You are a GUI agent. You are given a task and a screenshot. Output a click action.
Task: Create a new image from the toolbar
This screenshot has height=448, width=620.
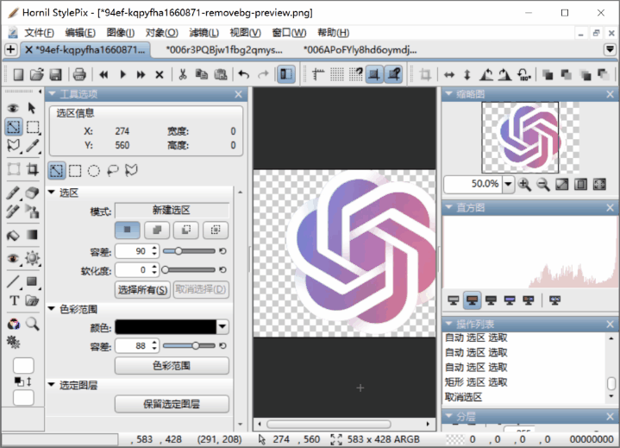click(18, 74)
